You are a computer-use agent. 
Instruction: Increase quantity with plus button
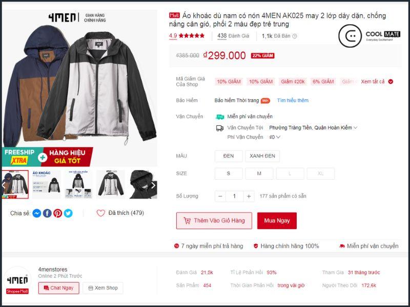click(x=249, y=196)
